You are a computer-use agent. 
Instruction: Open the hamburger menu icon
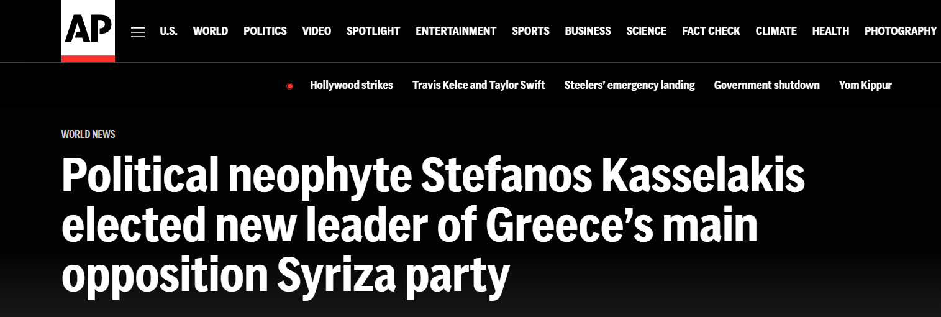(138, 32)
